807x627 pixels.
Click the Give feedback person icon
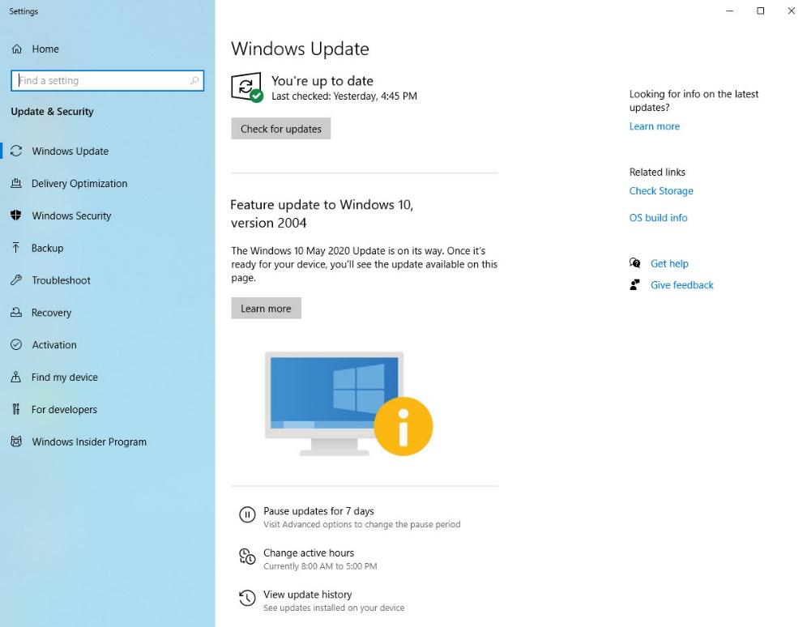click(x=635, y=285)
